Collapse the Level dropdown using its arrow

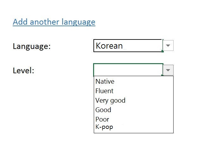click(168, 70)
